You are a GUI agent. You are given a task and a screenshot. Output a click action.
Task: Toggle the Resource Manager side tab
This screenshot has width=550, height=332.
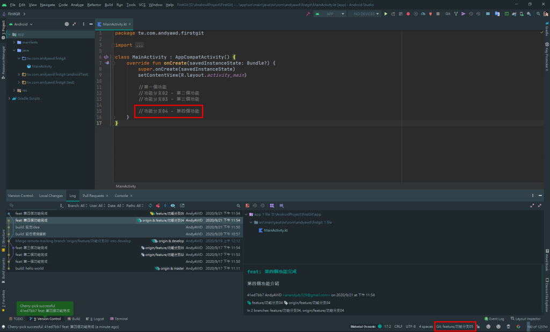coord(3,62)
